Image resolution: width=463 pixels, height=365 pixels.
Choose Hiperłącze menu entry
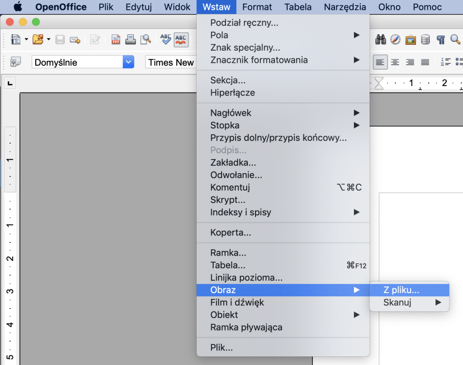[283, 93]
